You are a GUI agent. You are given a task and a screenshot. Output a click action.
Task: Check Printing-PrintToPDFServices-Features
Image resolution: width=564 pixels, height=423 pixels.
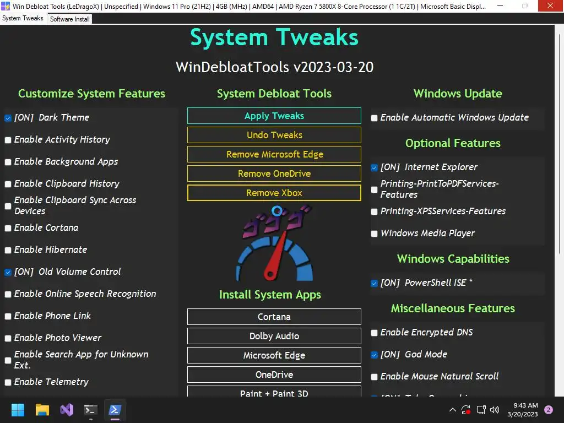[374, 189]
